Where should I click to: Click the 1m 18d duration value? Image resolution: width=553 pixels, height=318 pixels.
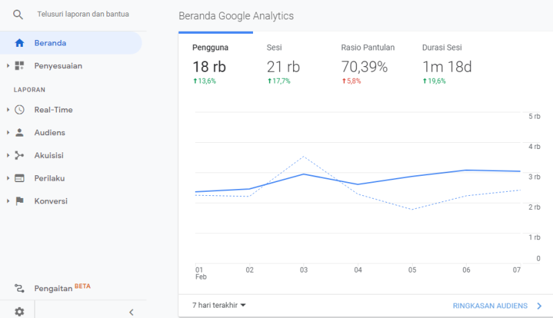[x=447, y=66]
